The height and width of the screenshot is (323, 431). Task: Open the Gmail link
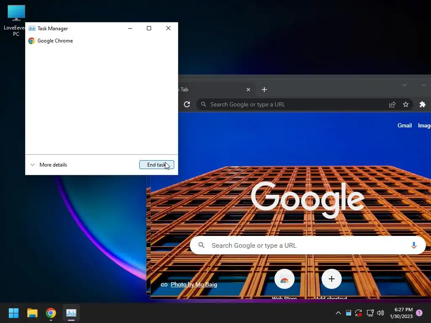click(404, 125)
